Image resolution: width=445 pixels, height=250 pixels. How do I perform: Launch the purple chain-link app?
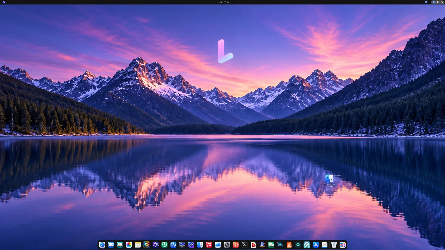pyautogui.click(x=191, y=245)
